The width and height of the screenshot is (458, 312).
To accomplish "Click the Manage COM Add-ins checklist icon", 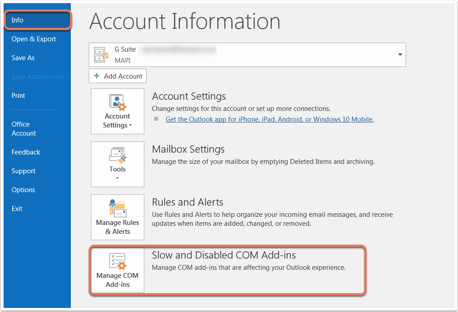I will (117, 261).
